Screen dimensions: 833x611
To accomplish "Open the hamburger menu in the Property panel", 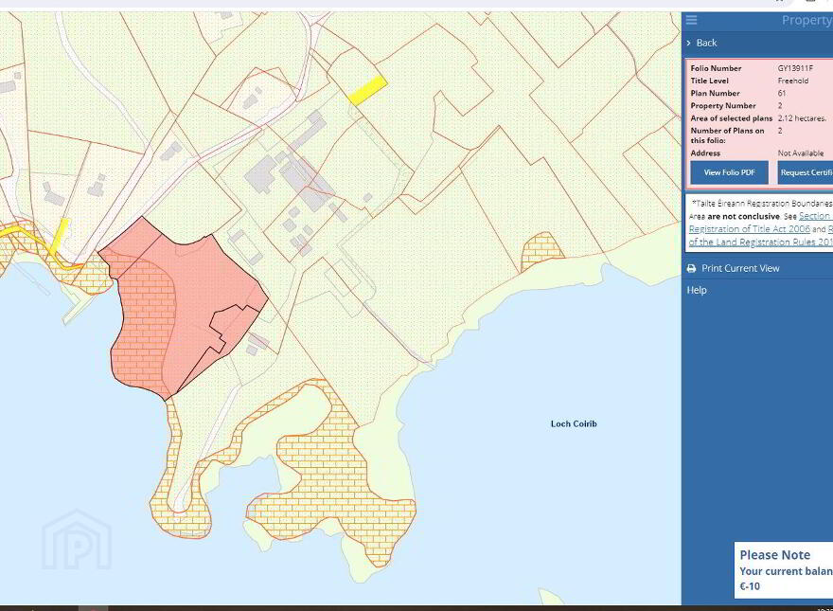I will (x=691, y=20).
